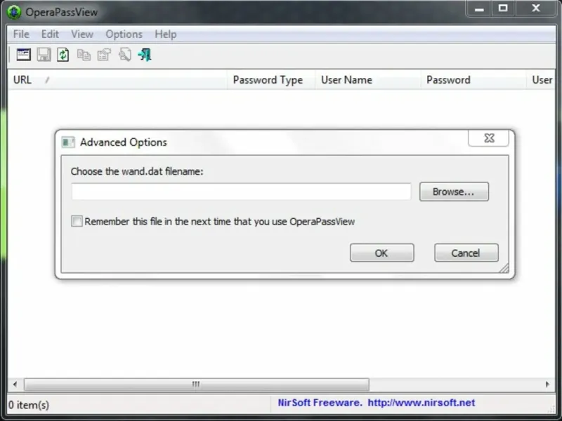Confirm with the OK button
This screenshot has width=562, height=421.
381,253
